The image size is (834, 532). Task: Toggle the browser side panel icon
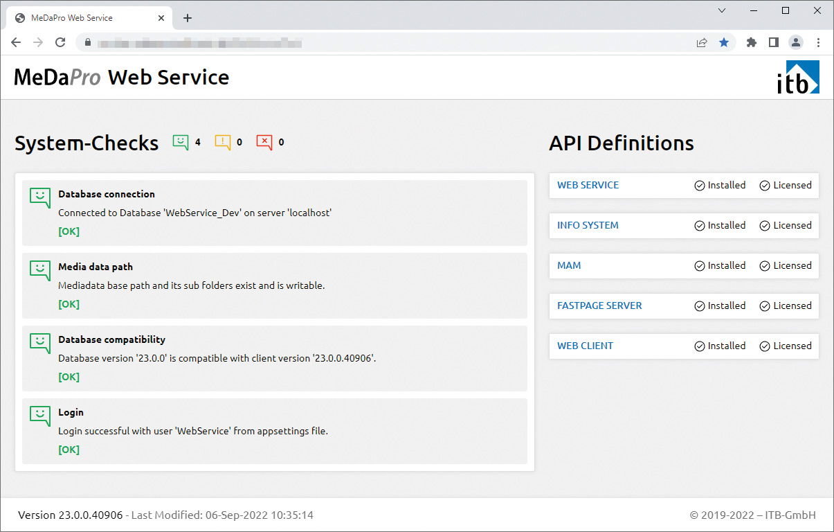pyautogui.click(x=774, y=42)
